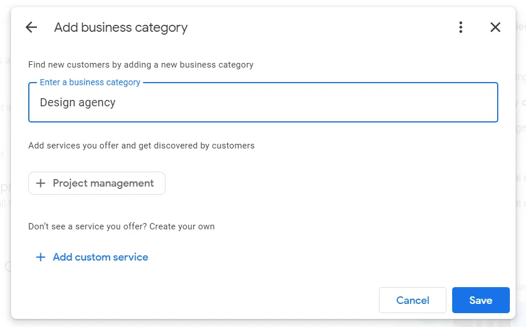Close the Add business category dialog
526x327 pixels.
click(x=495, y=27)
